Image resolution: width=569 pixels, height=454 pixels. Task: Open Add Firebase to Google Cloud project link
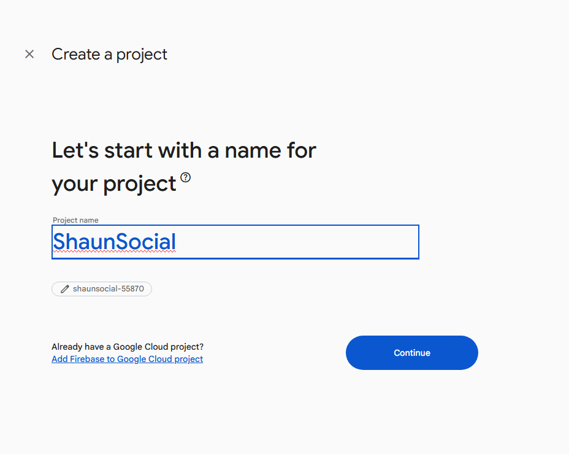(x=127, y=359)
